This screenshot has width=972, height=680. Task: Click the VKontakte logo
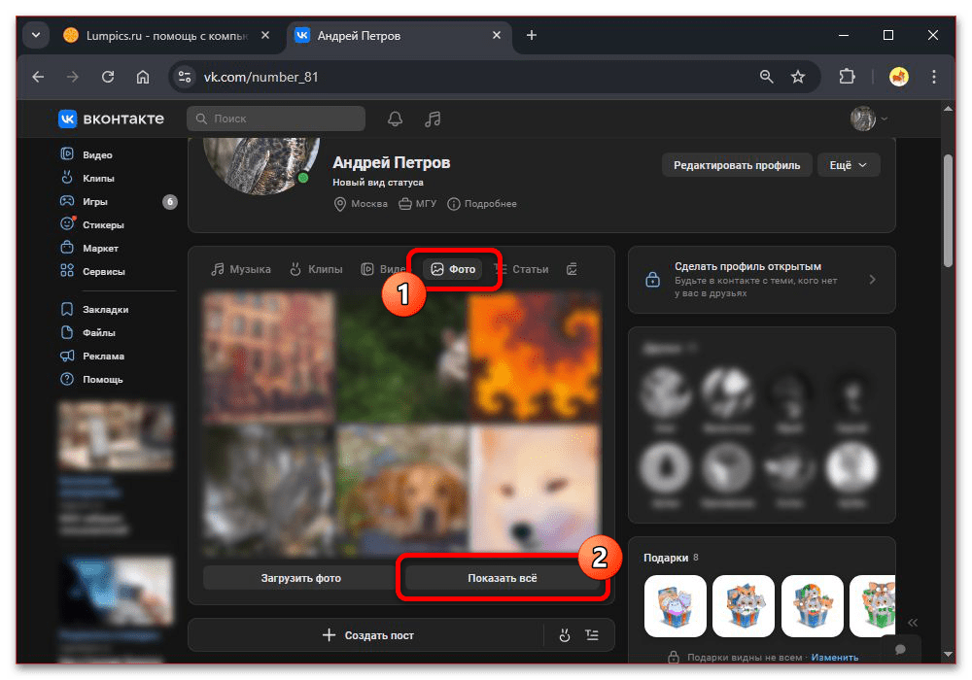pyautogui.click(x=111, y=119)
